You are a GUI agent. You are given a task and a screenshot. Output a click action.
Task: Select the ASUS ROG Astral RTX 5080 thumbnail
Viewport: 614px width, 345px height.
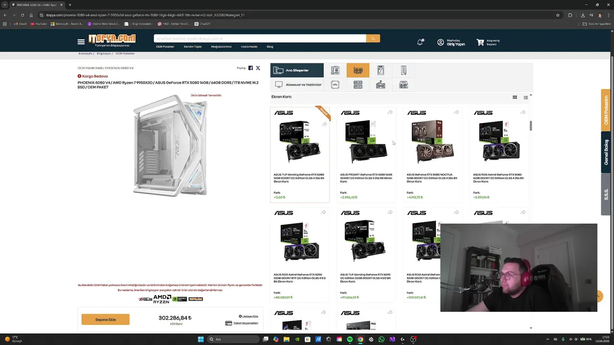499,142
